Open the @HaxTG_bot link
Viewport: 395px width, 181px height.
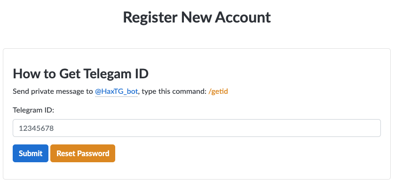(x=117, y=91)
